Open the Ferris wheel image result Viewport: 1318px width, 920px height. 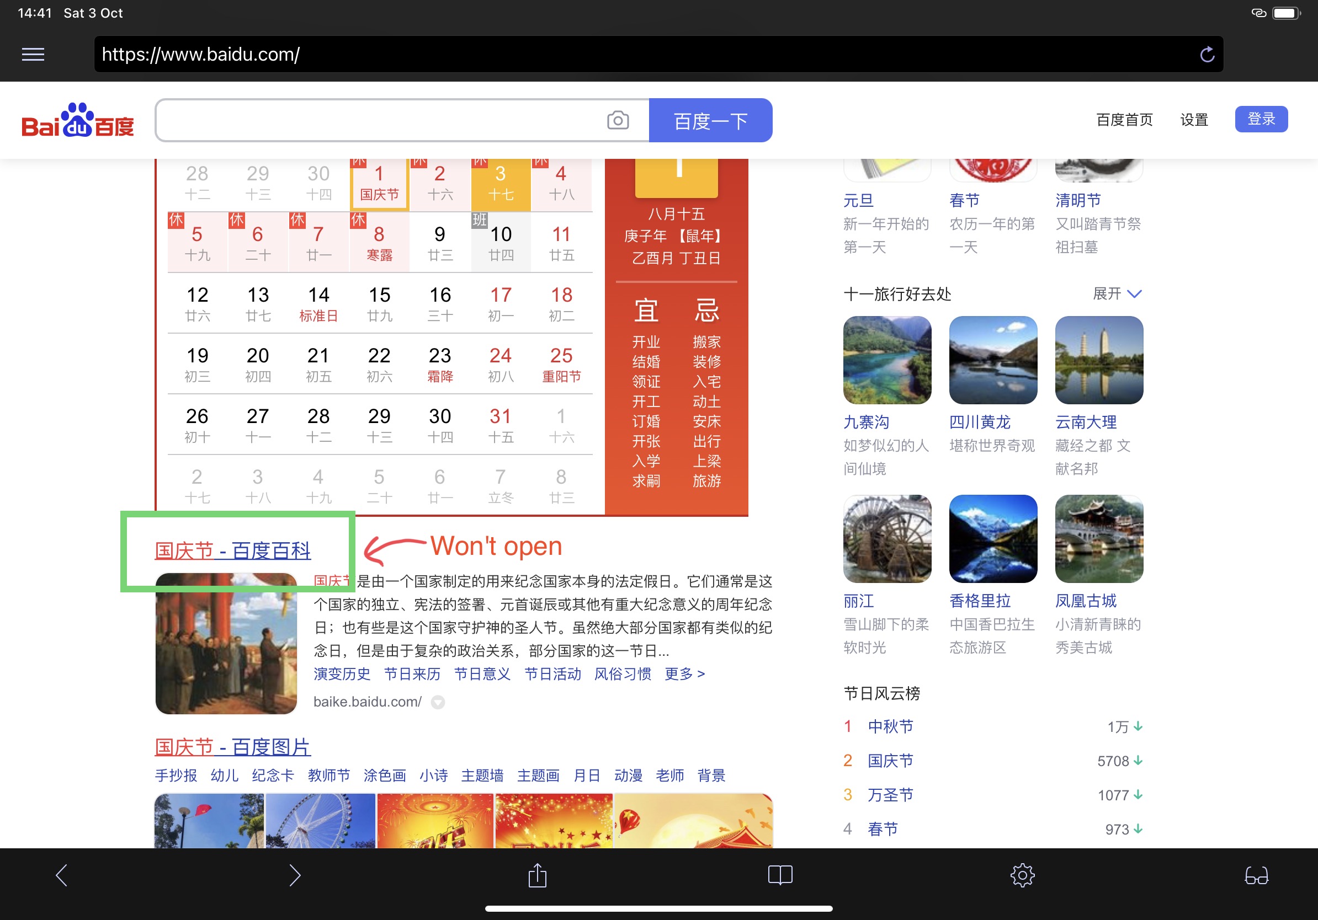coord(320,821)
